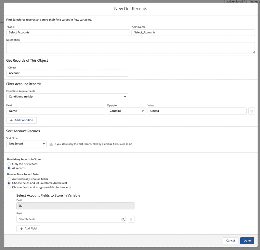This screenshot has height=250, width=260.
Task: Remove empty field row using its trash icon
Action: pos(131,219)
